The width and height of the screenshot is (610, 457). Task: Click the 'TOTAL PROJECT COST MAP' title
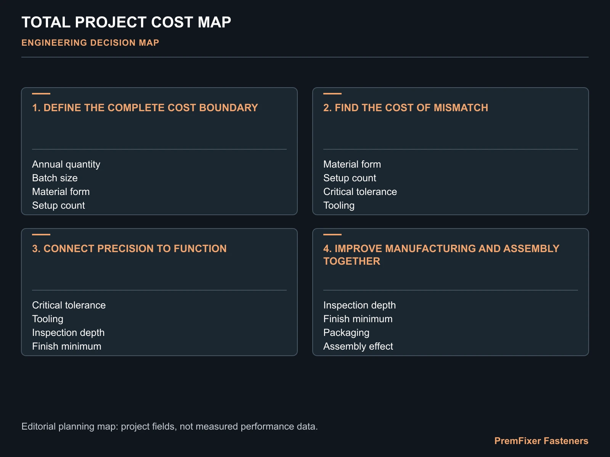click(x=126, y=22)
